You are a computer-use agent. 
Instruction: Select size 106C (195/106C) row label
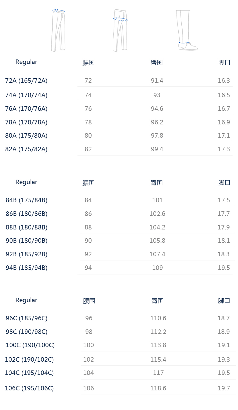click(x=29, y=388)
